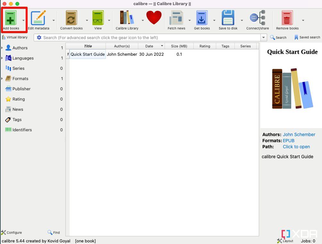Expand the Formats category
The image size is (322, 244).
2,78
